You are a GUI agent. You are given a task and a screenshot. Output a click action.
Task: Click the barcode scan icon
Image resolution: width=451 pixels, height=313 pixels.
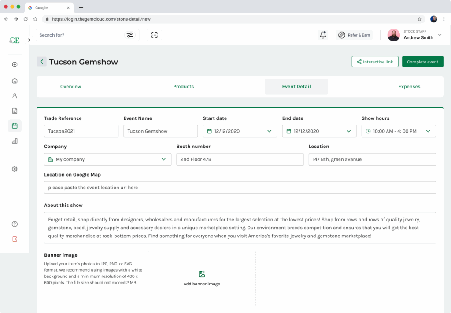154,35
